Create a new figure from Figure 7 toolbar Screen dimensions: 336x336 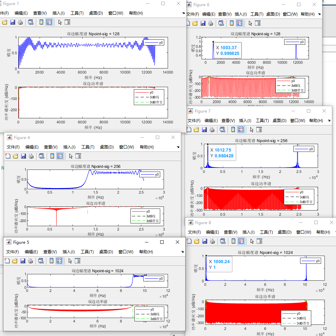tap(189, 130)
